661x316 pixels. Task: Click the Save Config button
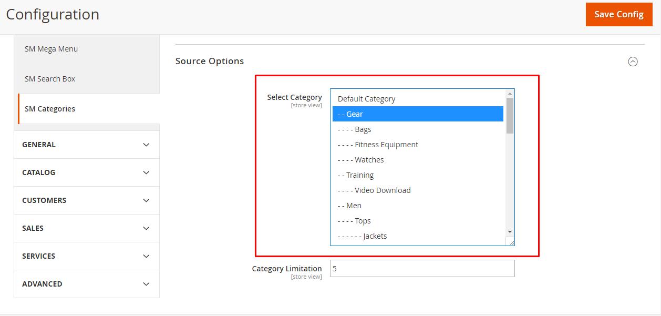point(618,14)
